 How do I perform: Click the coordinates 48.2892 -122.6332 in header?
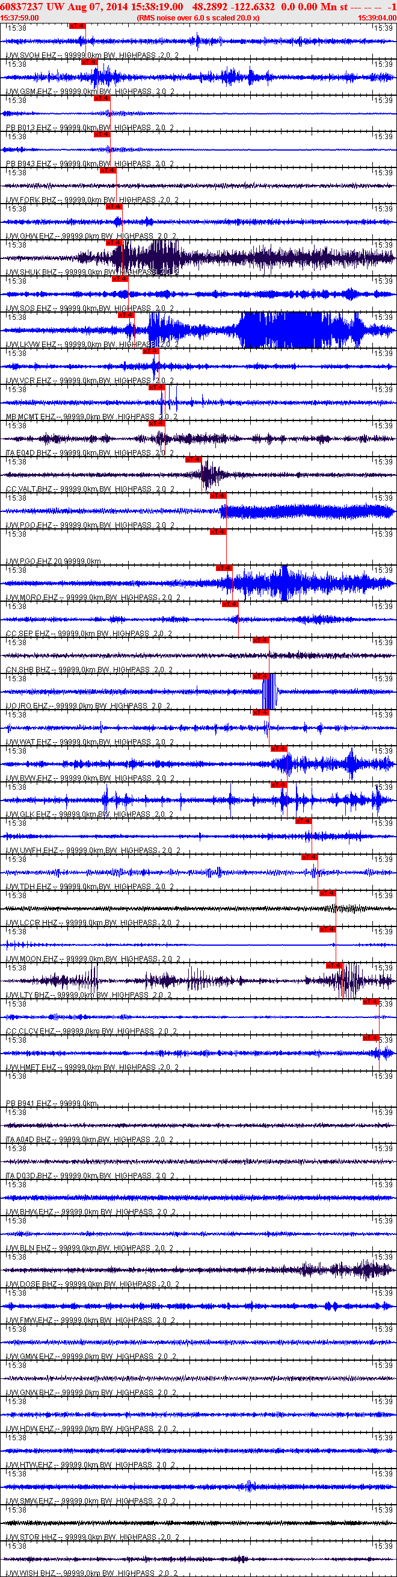pos(233,7)
